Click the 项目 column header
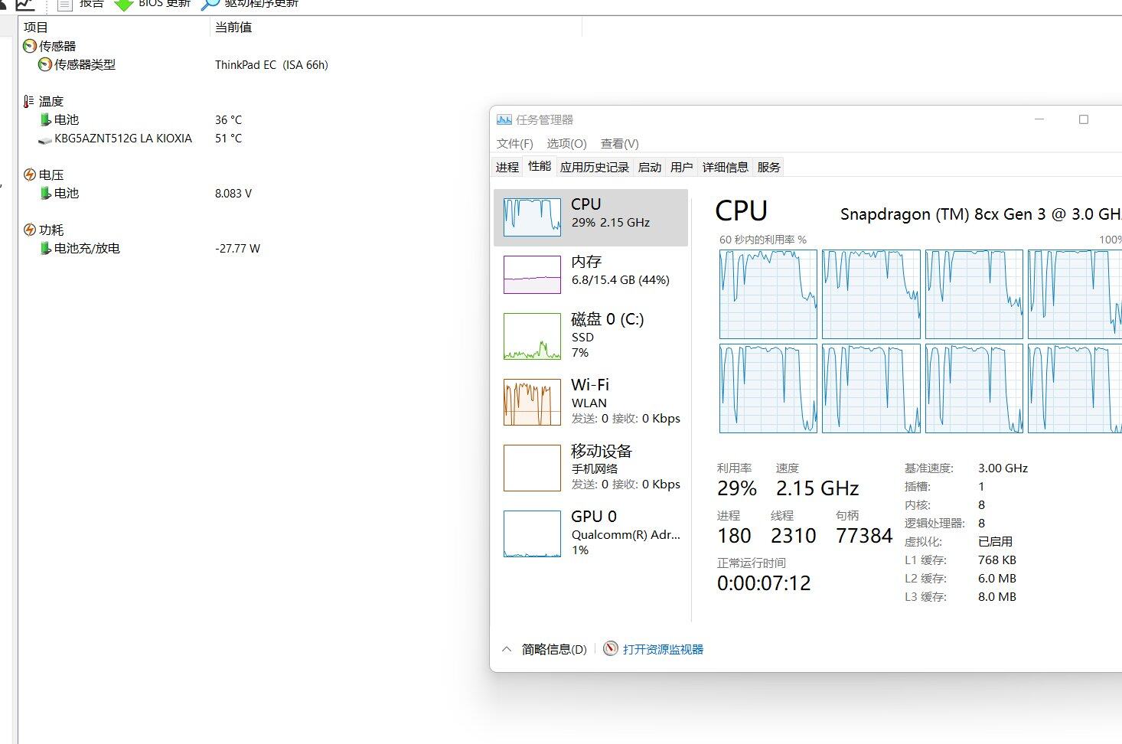The width and height of the screenshot is (1122, 744). [x=36, y=28]
